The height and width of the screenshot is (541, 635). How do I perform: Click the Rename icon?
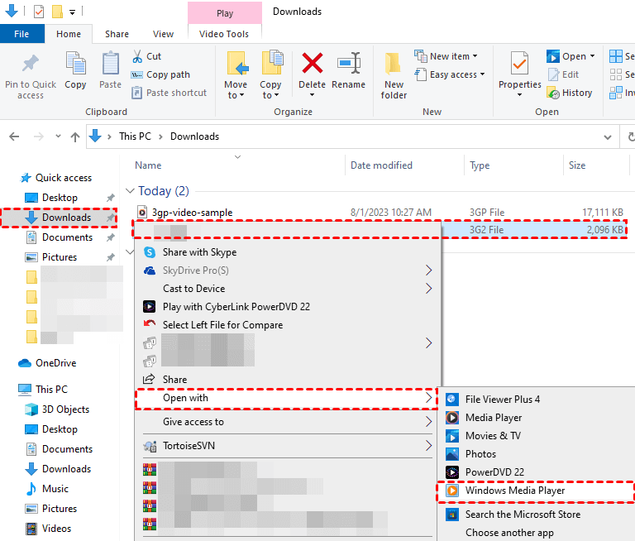tap(349, 63)
